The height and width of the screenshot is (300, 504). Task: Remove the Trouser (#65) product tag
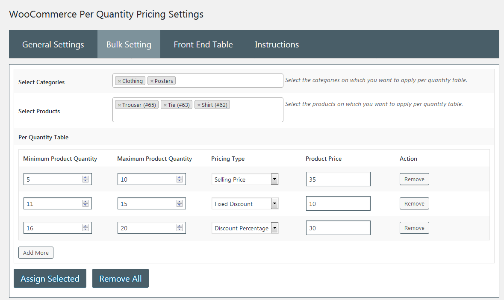pos(118,104)
